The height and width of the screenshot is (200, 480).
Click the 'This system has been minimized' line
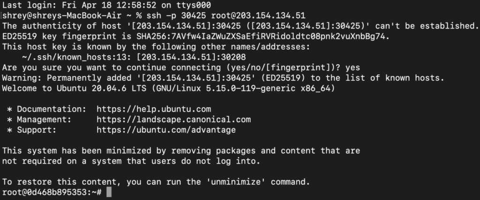[x=181, y=151]
